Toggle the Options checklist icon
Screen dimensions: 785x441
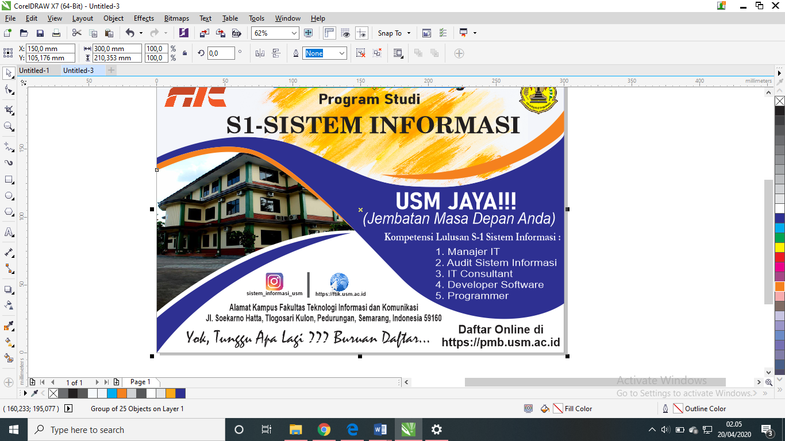coord(443,33)
